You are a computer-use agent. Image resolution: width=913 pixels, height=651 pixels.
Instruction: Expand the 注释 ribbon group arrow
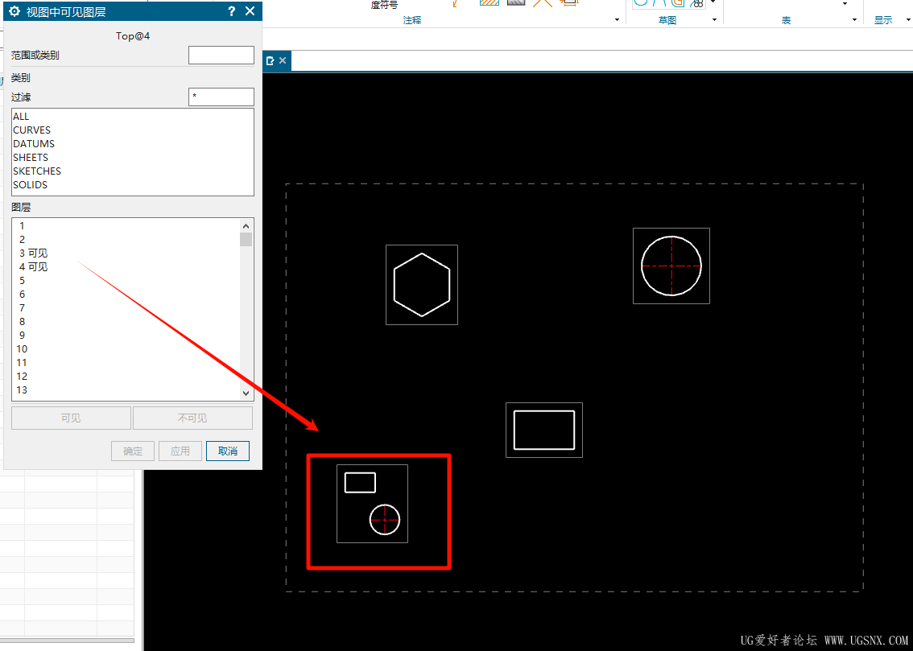pos(618,20)
